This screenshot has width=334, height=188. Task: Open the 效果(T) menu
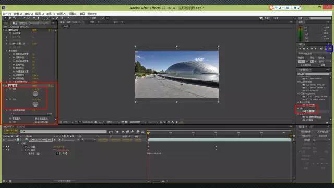[x=51, y=14]
